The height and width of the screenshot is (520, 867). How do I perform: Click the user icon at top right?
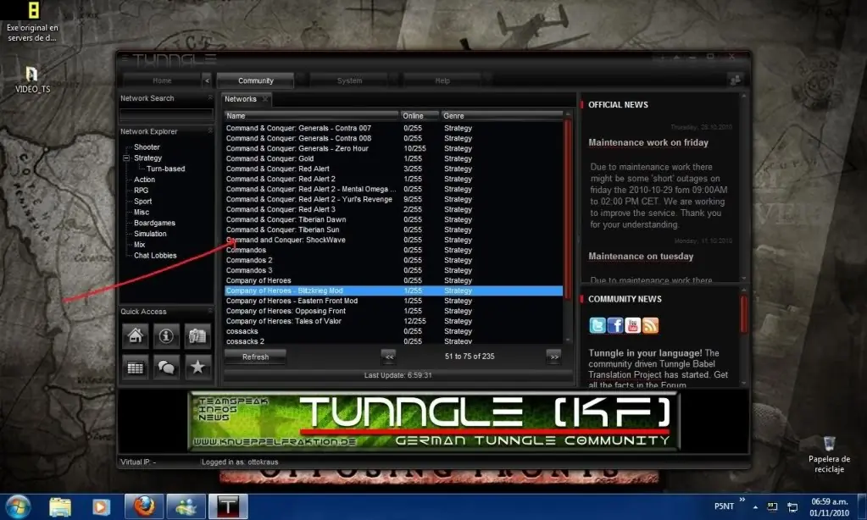click(x=736, y=80)
